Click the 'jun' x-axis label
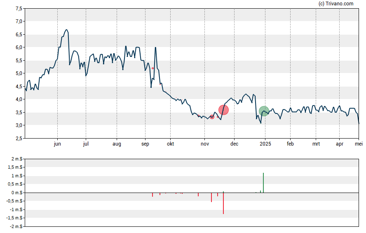Image resolution: width=366 pixels, height=233 pixels. 57,144
